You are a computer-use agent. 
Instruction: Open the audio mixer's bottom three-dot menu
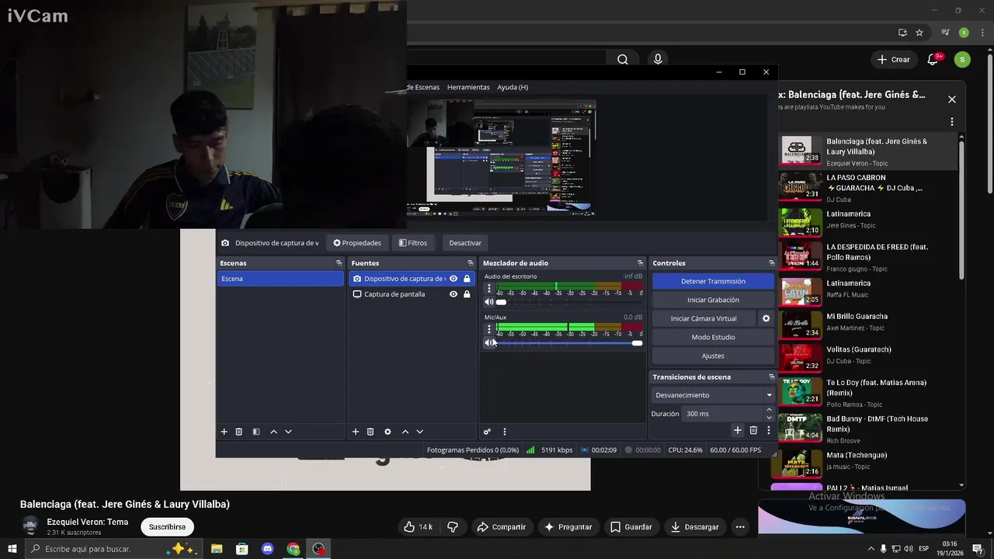click(504, 432)
